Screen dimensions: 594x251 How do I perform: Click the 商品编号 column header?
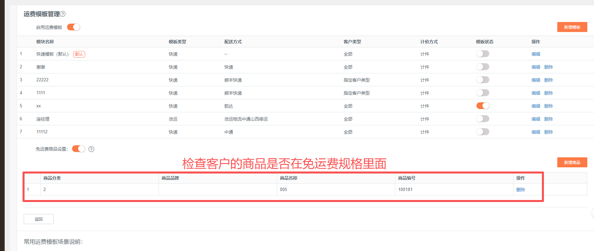pos(407,178)
